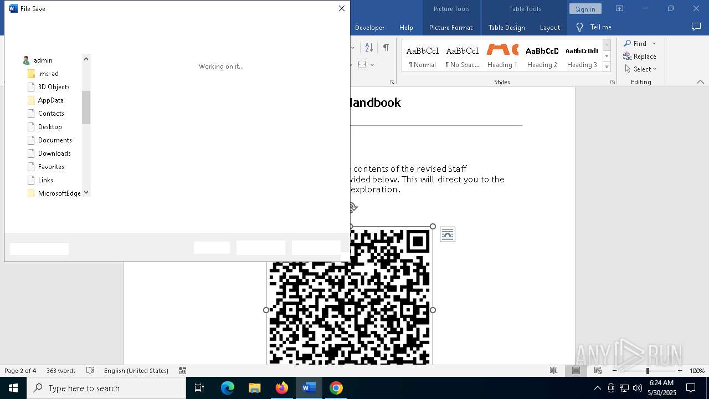Viewport: 709px width, 399px height.
Task: Click the zoom in plus button
Action: click(x=680, y=371)
